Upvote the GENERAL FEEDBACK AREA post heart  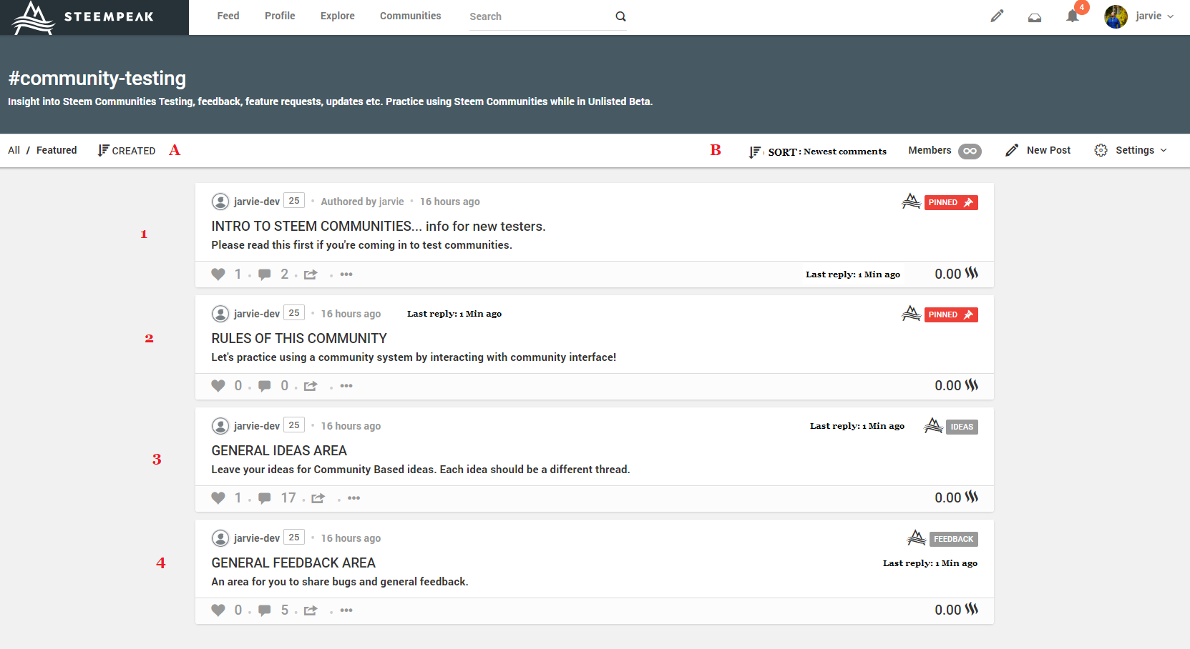[218, 610]
